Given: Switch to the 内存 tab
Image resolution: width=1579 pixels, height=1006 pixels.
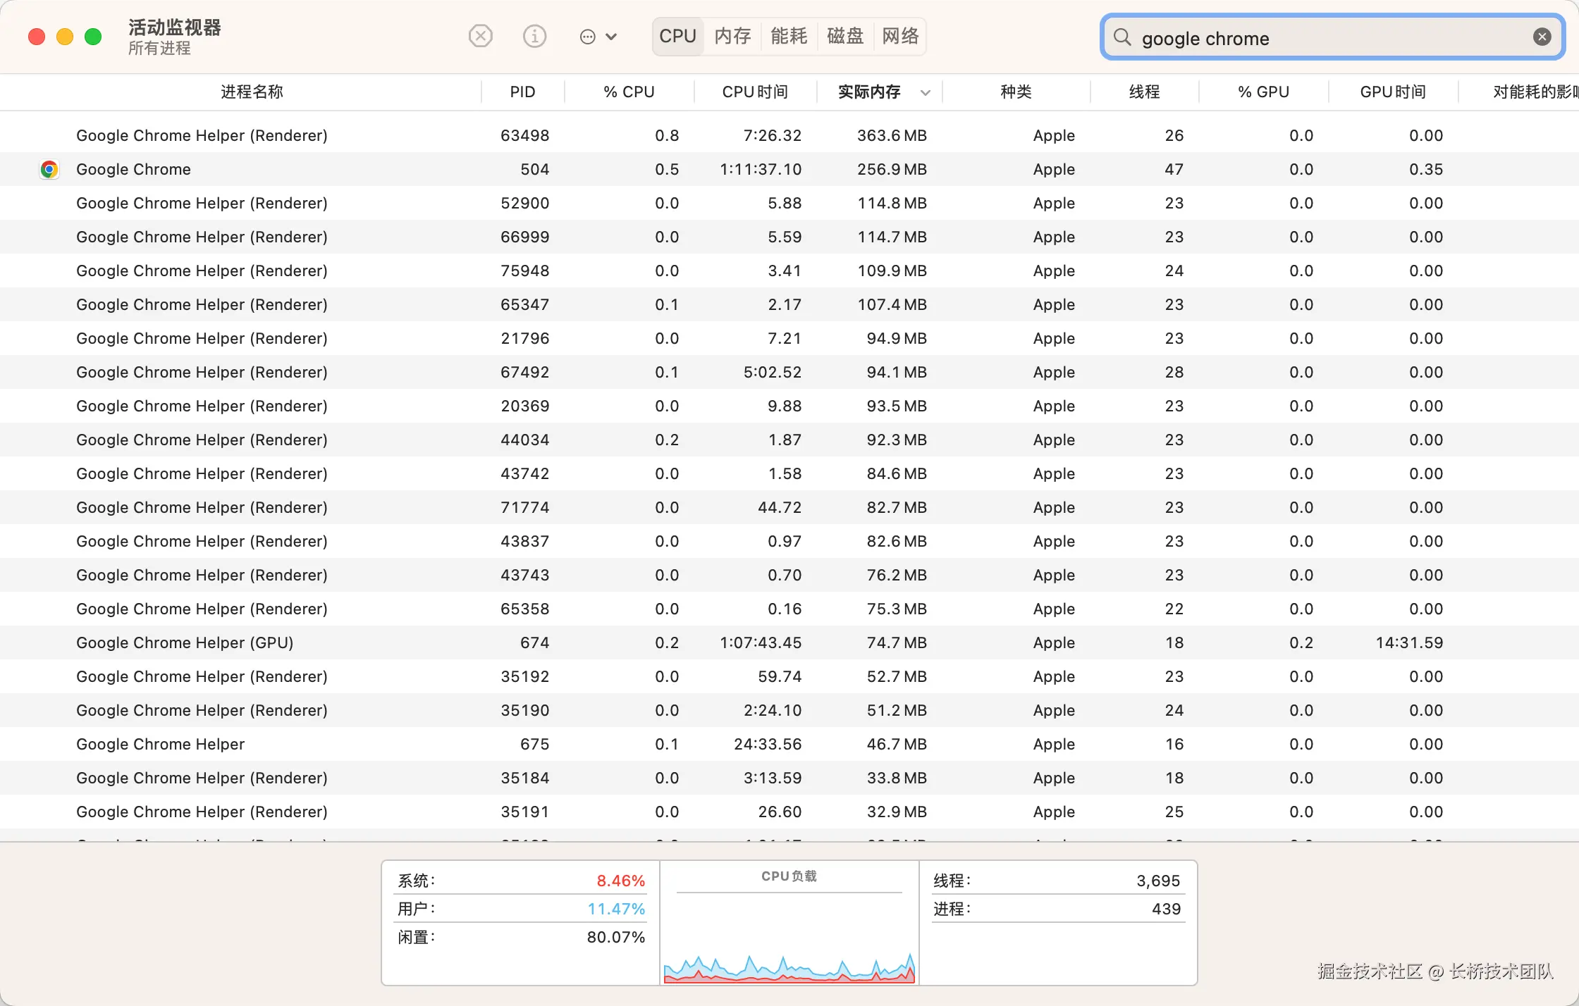Looking at the screenshot, I should [732, 36].
